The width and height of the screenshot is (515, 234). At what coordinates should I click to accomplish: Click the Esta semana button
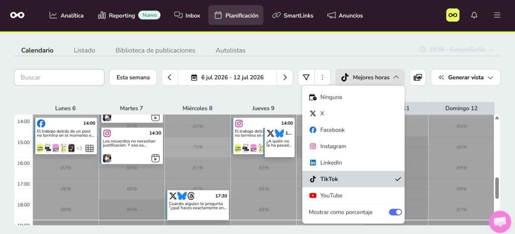click(x=133, y=77)
